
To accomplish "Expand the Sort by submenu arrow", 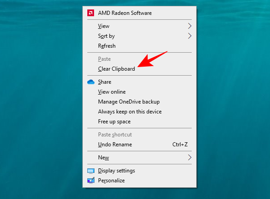I will (x=189, y=36).
